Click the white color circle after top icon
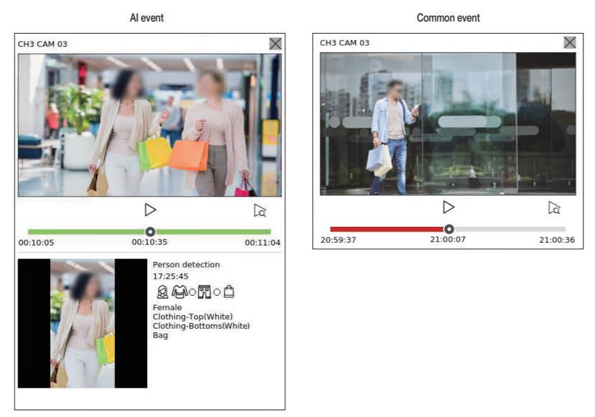Viewport: 595px width, 417px height. pos(192,292)
